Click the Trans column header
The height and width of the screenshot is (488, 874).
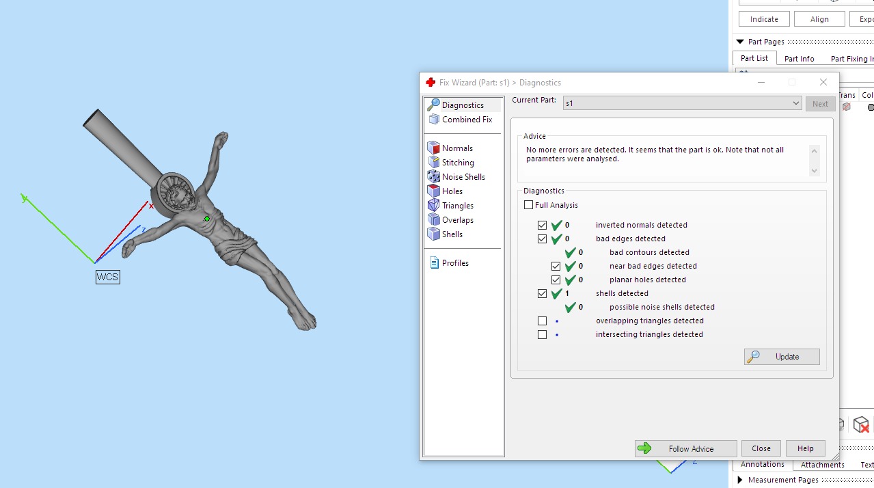pos(847,95)
